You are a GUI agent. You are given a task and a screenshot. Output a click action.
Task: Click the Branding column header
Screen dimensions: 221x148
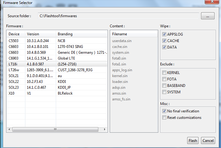[x=81, y=34]
